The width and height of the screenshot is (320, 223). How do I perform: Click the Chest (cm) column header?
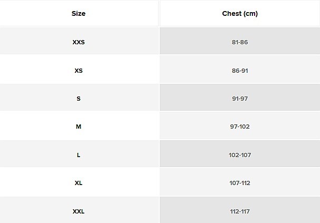[x=240, y=13]
